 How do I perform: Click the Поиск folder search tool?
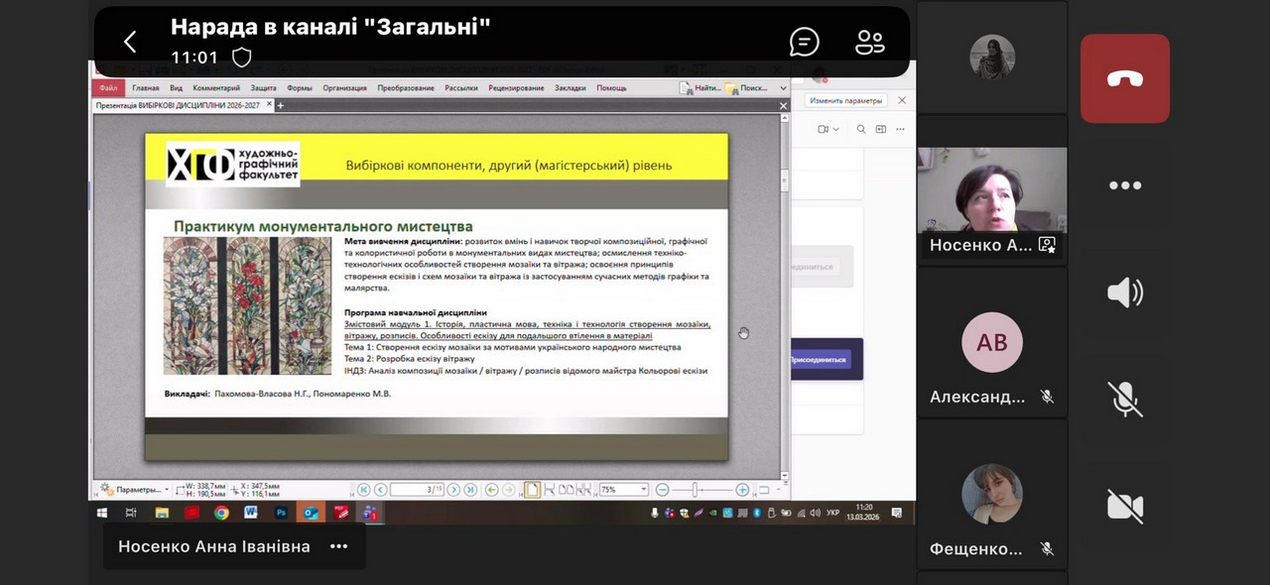pyautogui.click(x=745, y=88)
